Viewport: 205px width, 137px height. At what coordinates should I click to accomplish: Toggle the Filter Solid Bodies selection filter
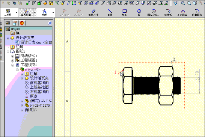51,3
